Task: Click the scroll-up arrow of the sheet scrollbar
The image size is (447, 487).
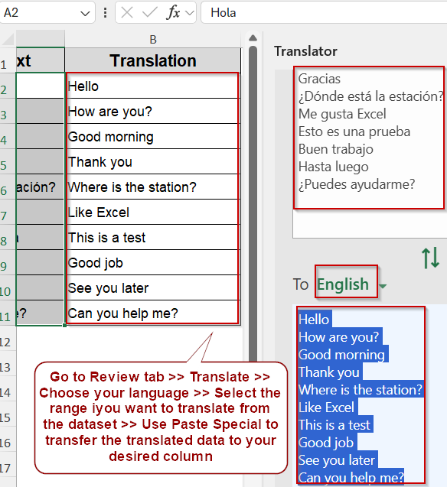Action: [x=253, y=38]
